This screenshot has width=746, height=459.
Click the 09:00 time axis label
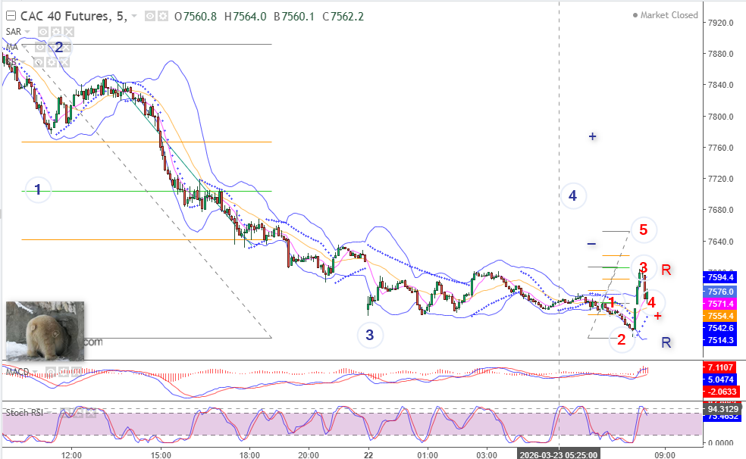tap(665, 455)
